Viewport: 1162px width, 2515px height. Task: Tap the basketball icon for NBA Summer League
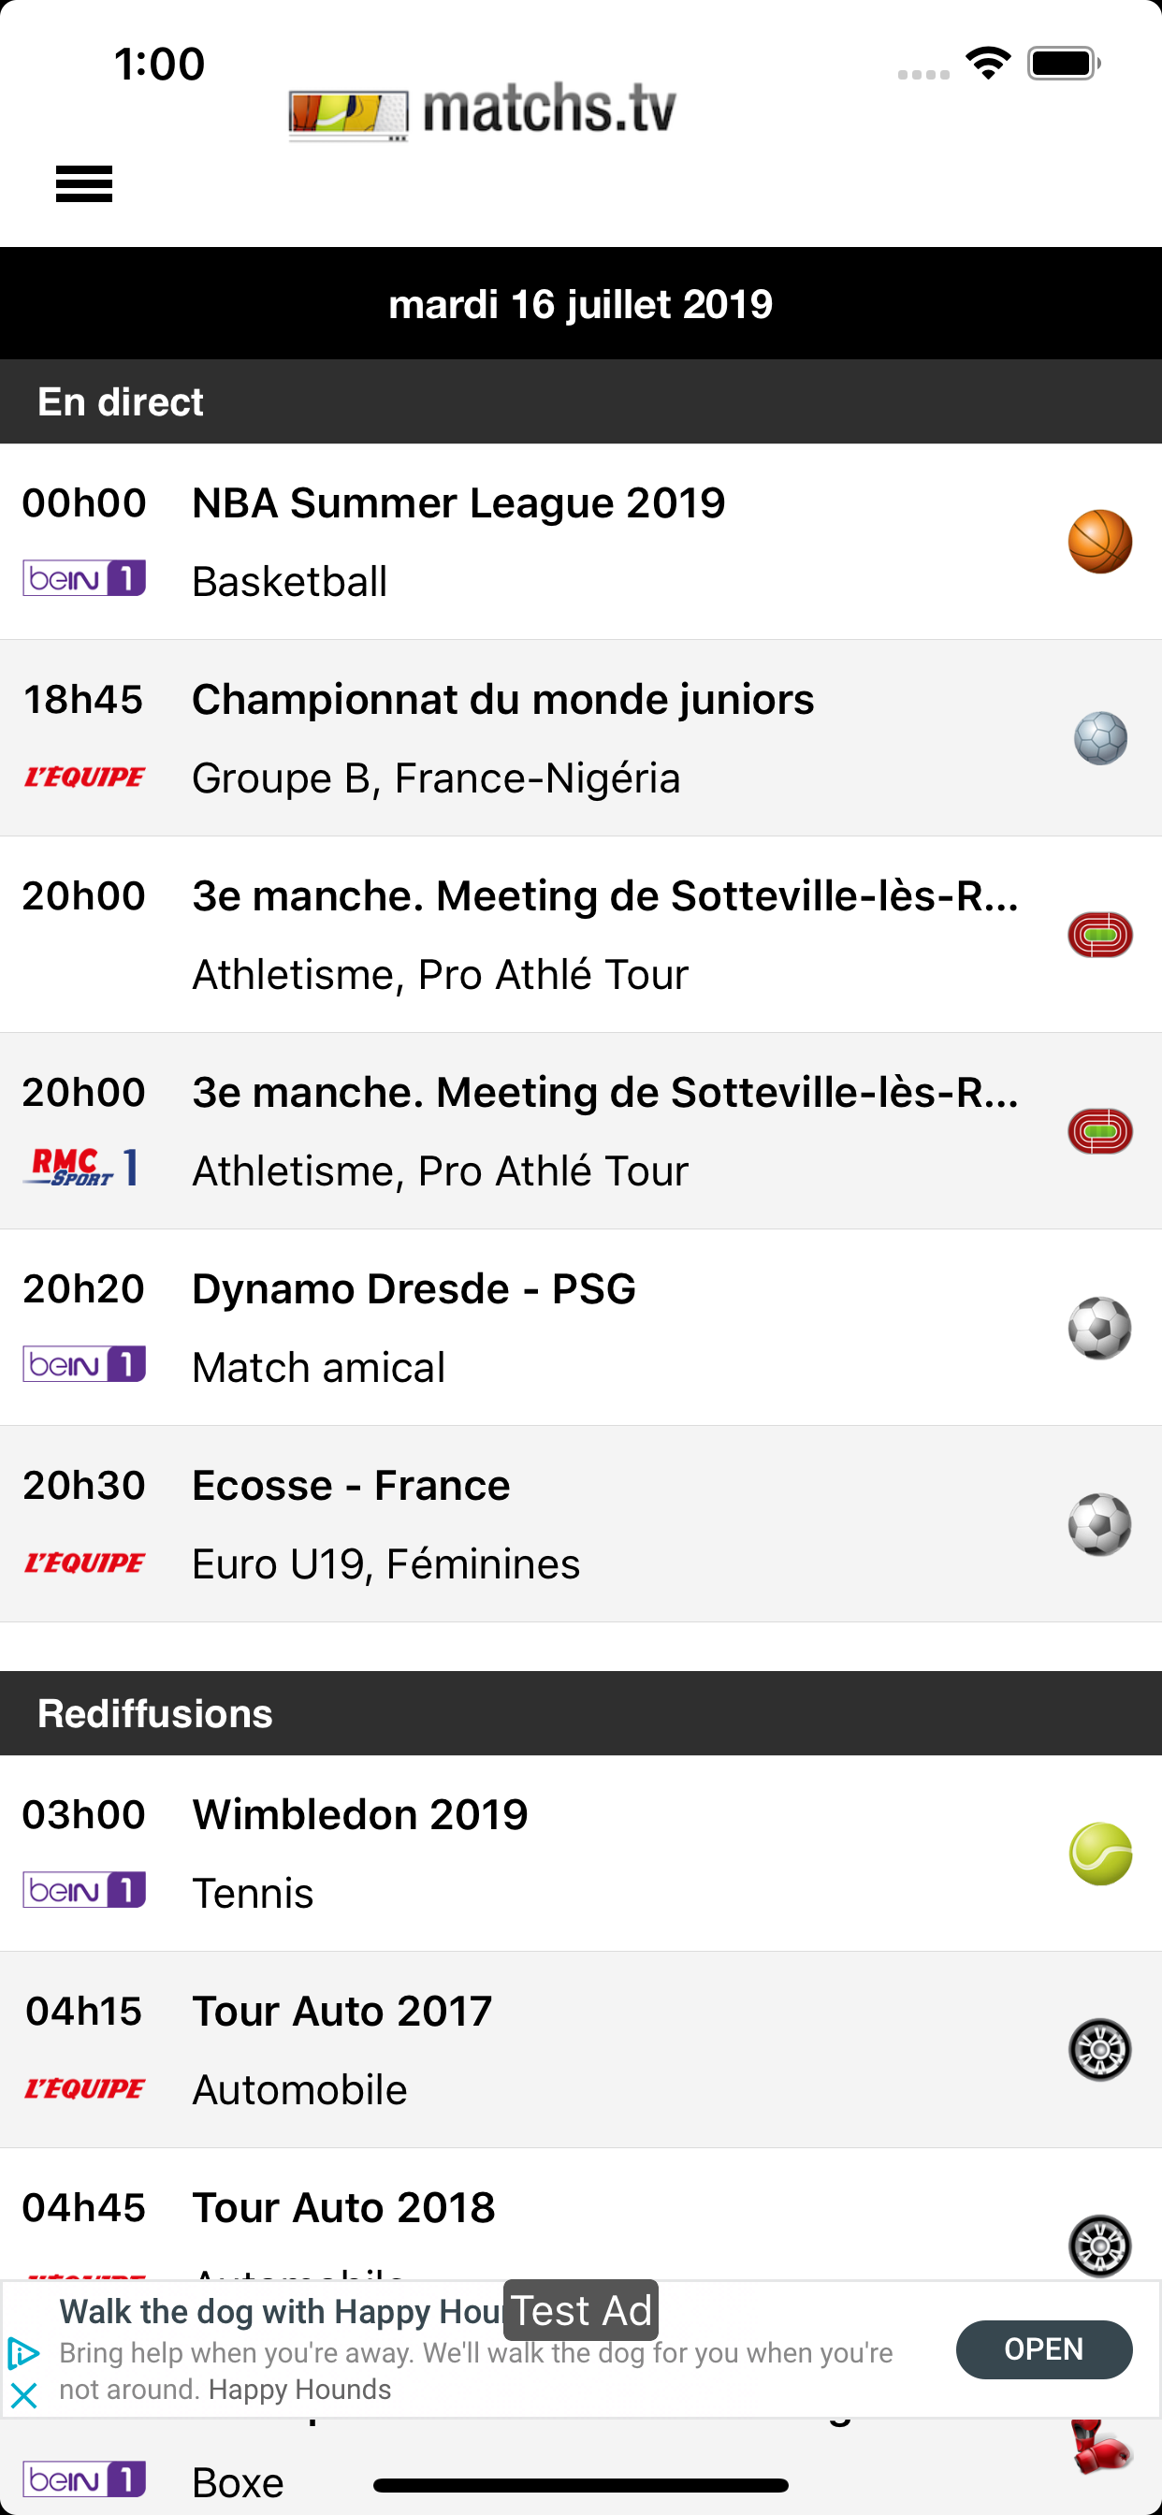pyautogui.click(x=1099, y=542)
